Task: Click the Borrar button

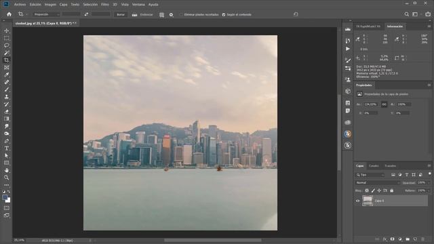Action: coord(121,14)
